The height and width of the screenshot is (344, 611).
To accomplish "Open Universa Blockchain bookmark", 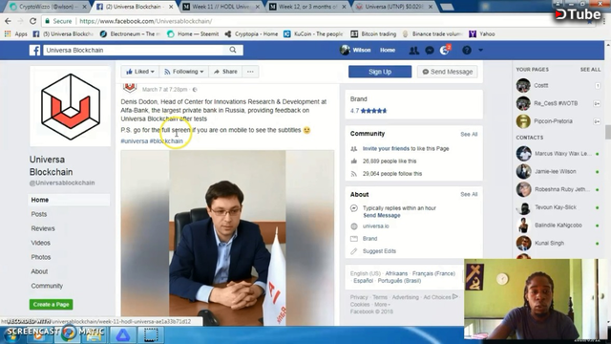I will (x=63, y=34).
